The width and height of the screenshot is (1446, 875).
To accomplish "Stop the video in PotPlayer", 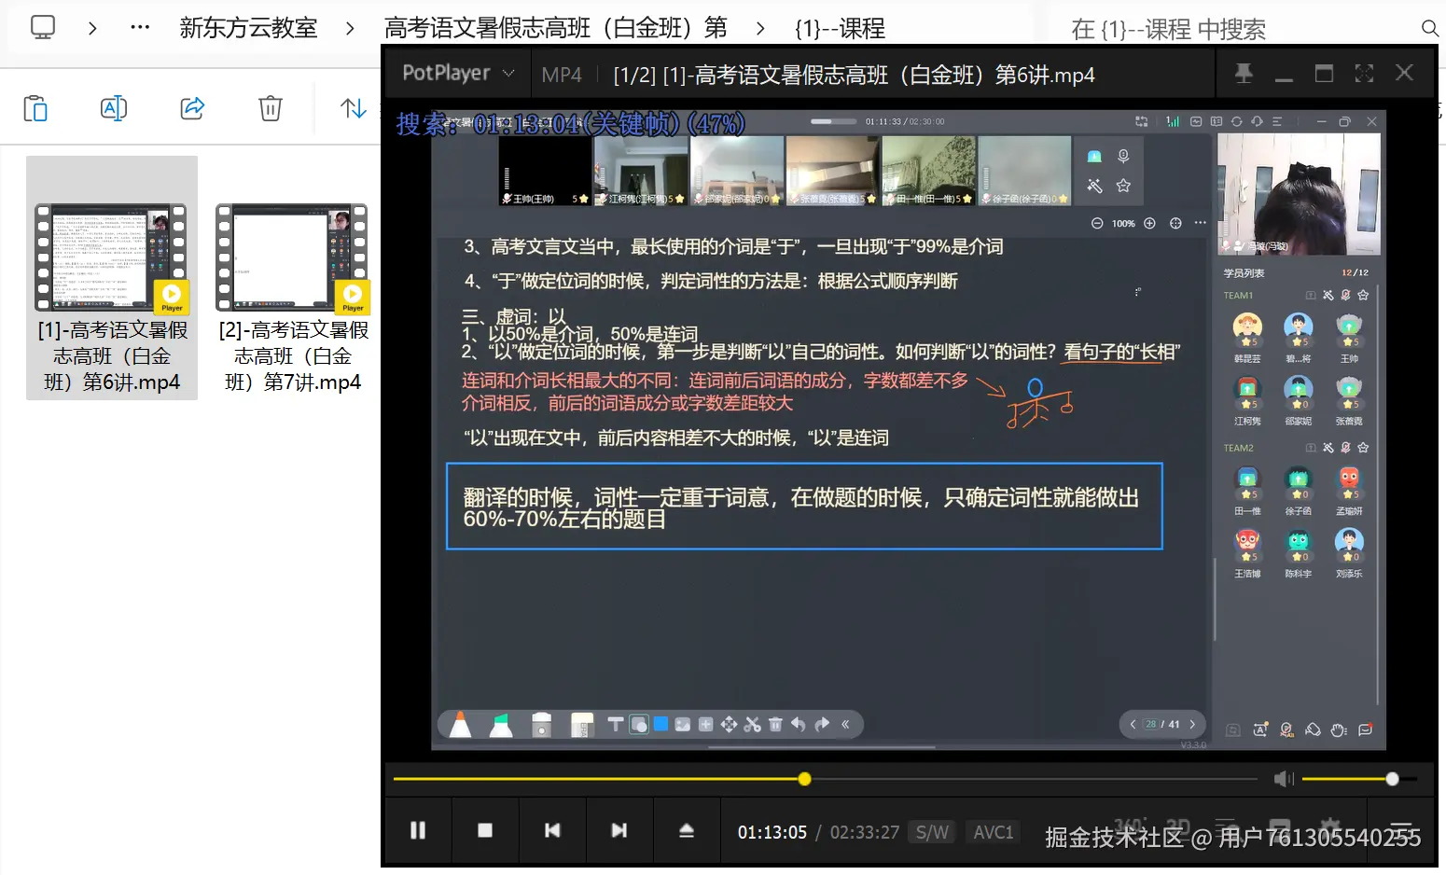I will [485, 830].
